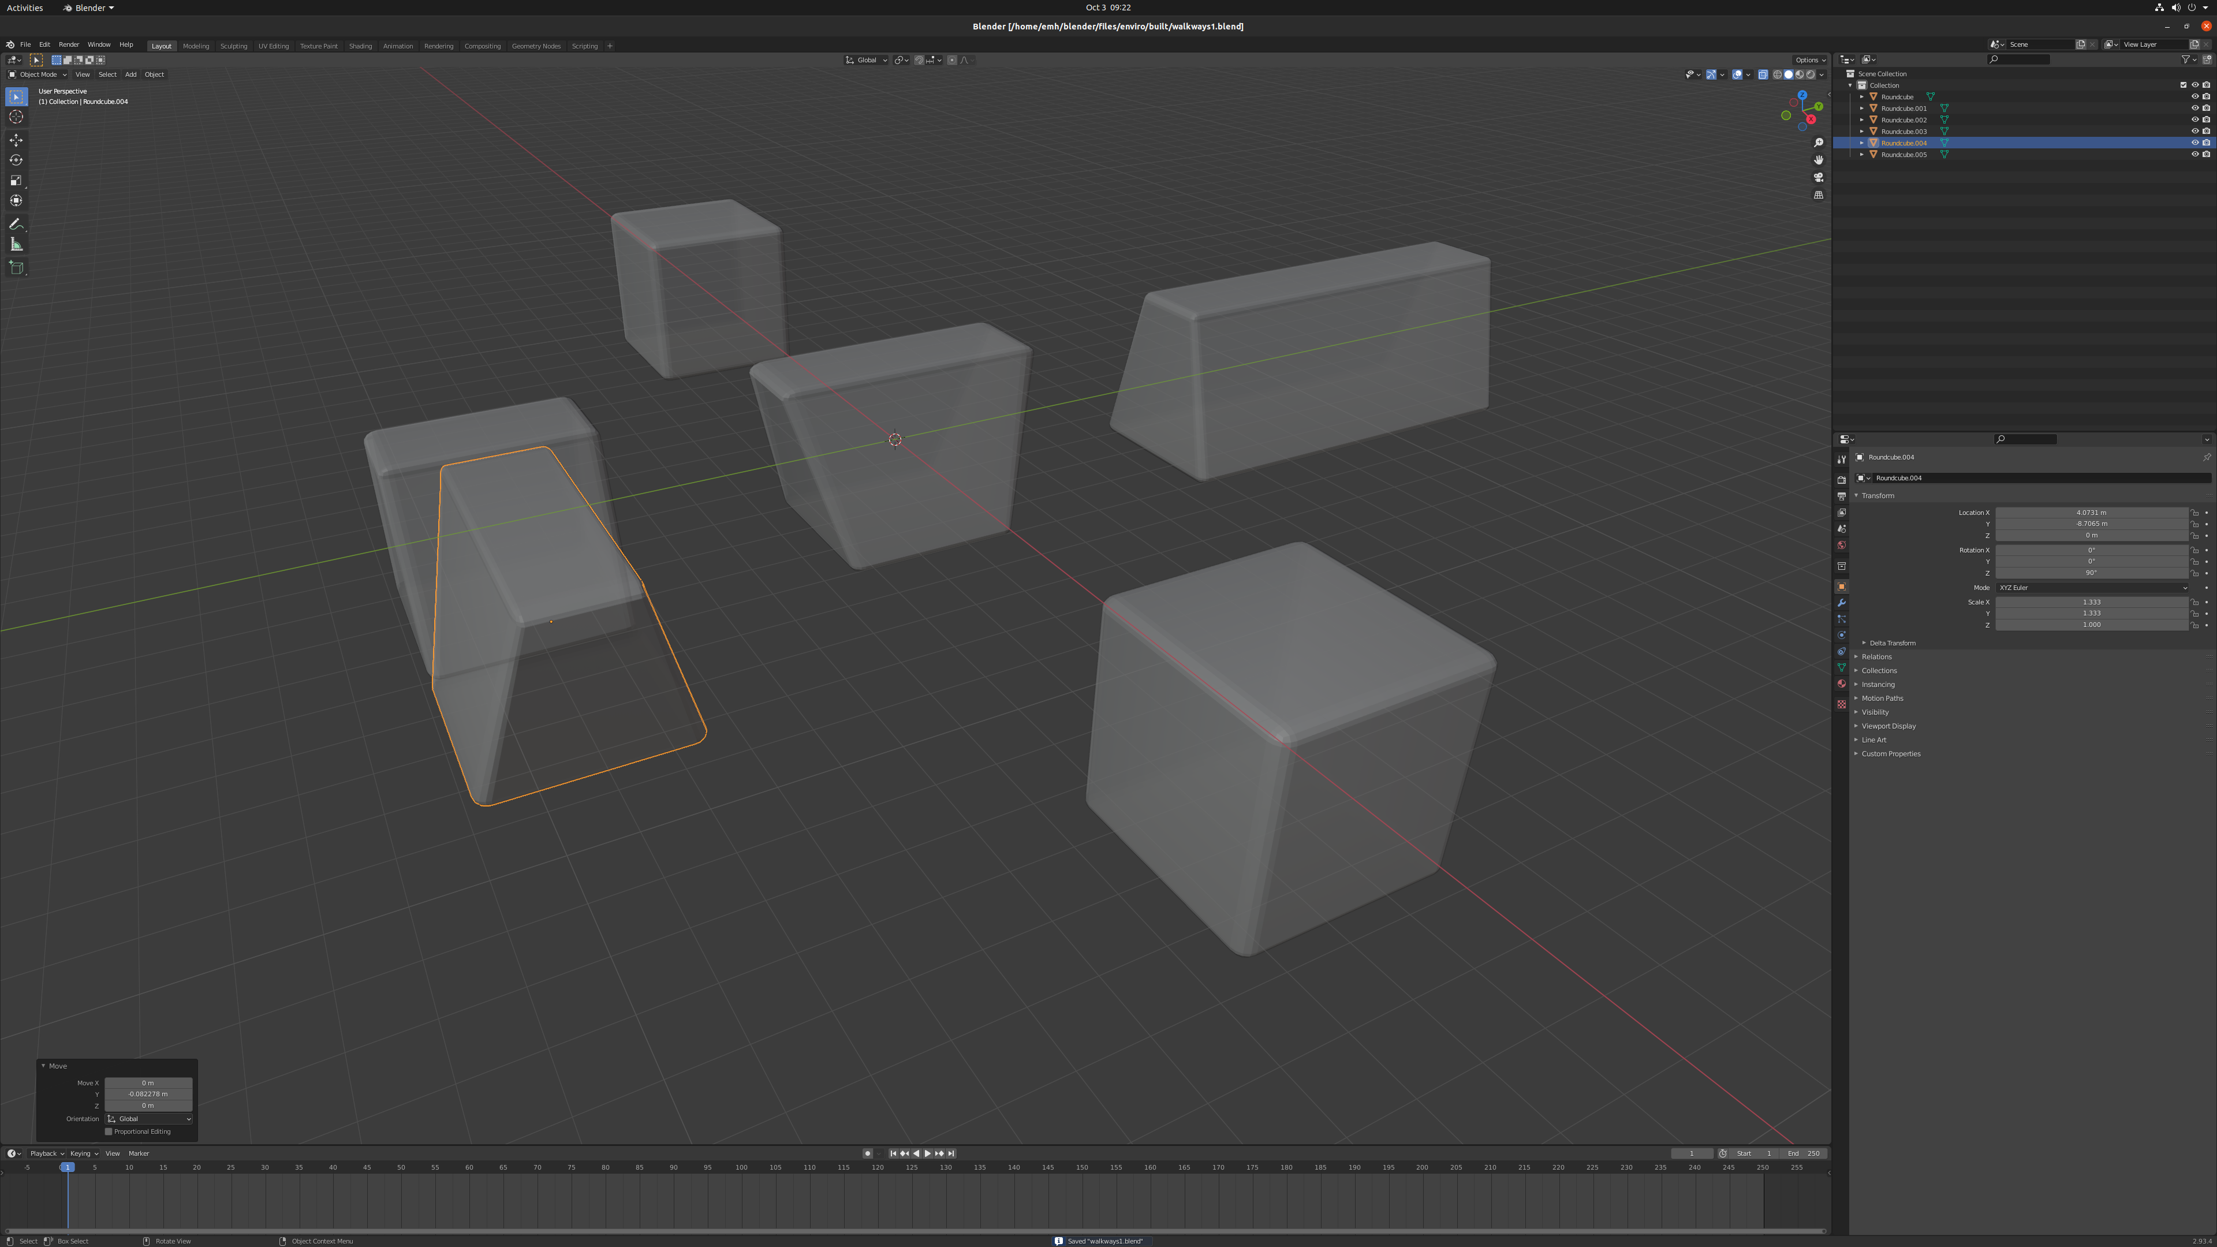
Task: Disable Roundcube.005 in renders via camera icon
Action: [2206, 155]
